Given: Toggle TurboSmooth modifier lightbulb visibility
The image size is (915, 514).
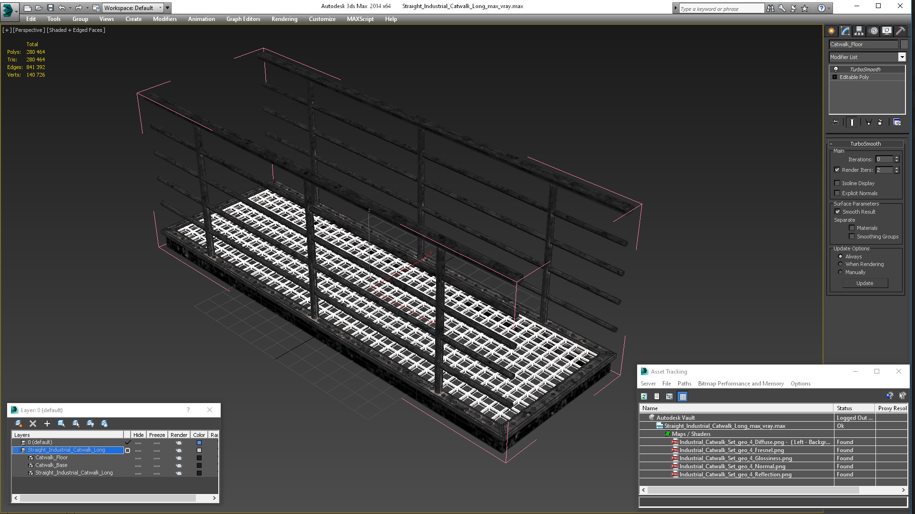Looking at the screenshot, I should tap(835, 69).
